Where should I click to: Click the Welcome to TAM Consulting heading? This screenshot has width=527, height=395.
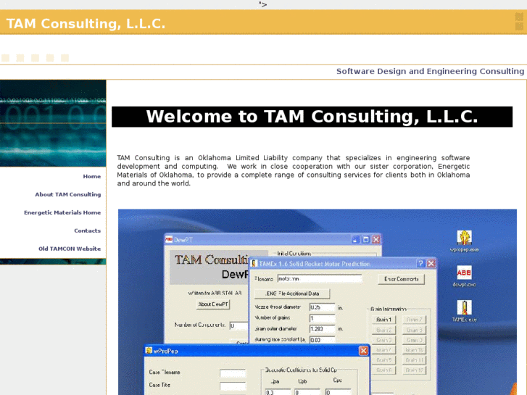point(312,117)
